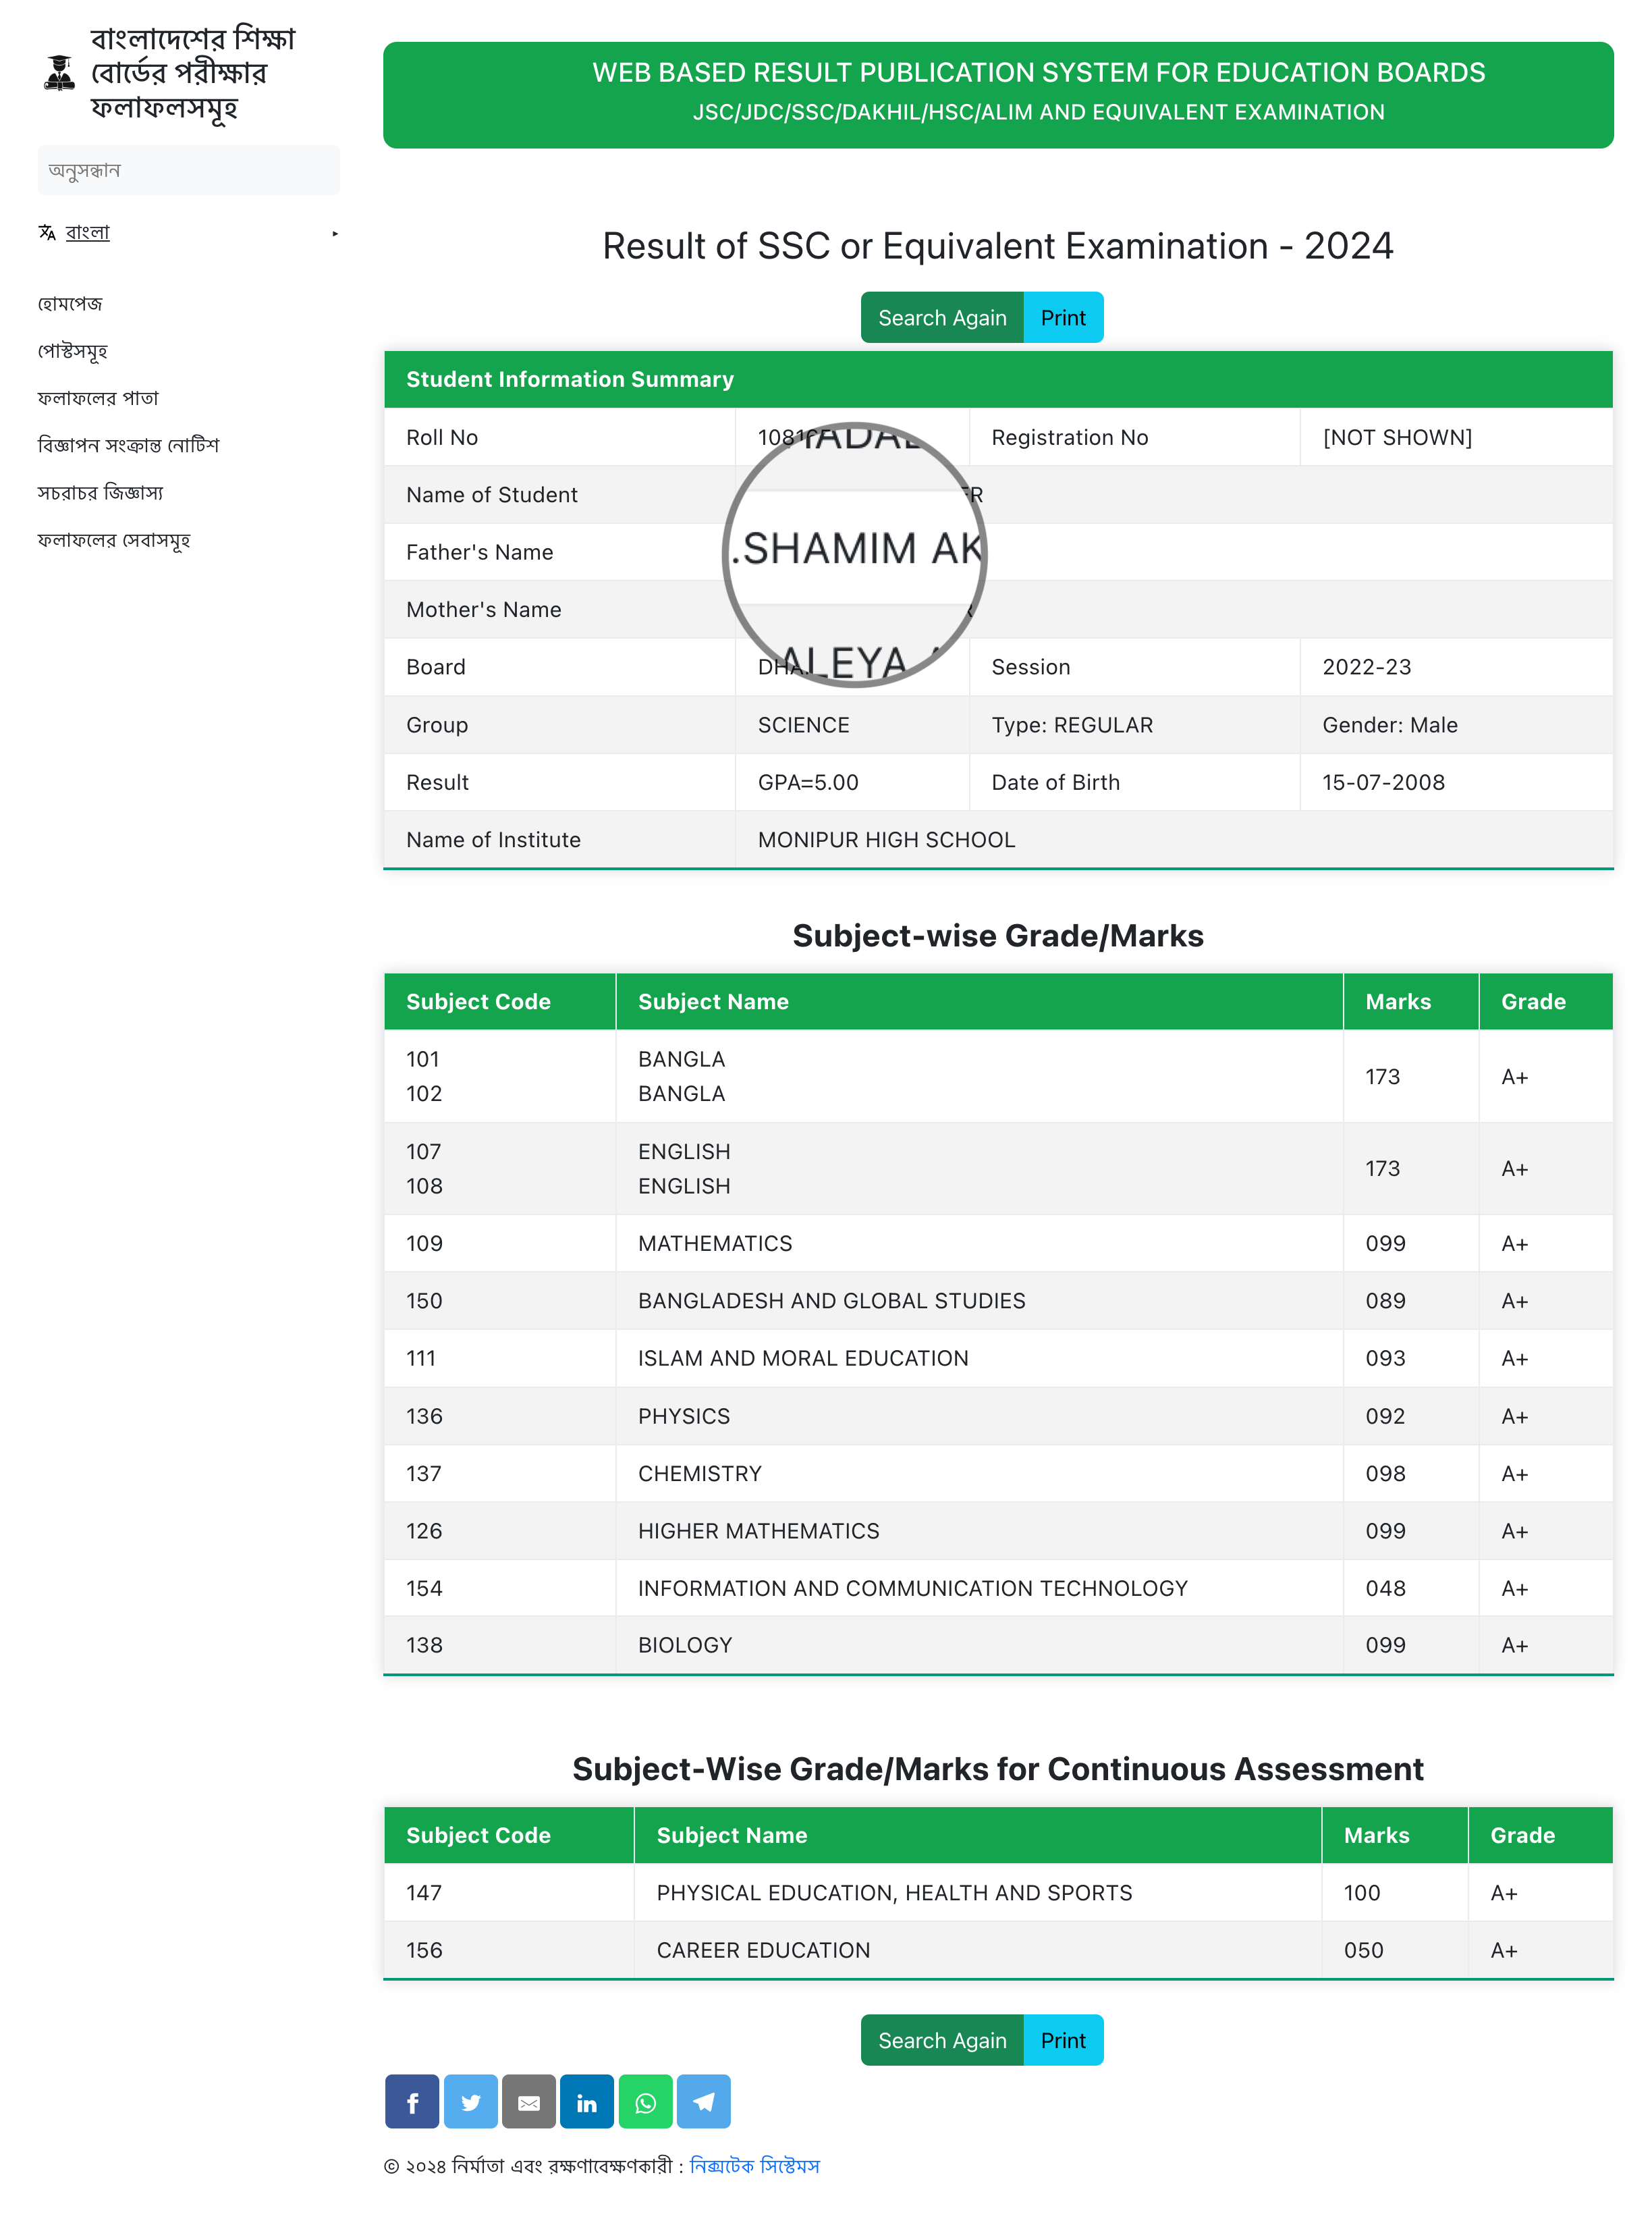The height and width of the screenshot is (2225, 1652).
Task: Open হোমপেজ menu item
Action: 70,303
